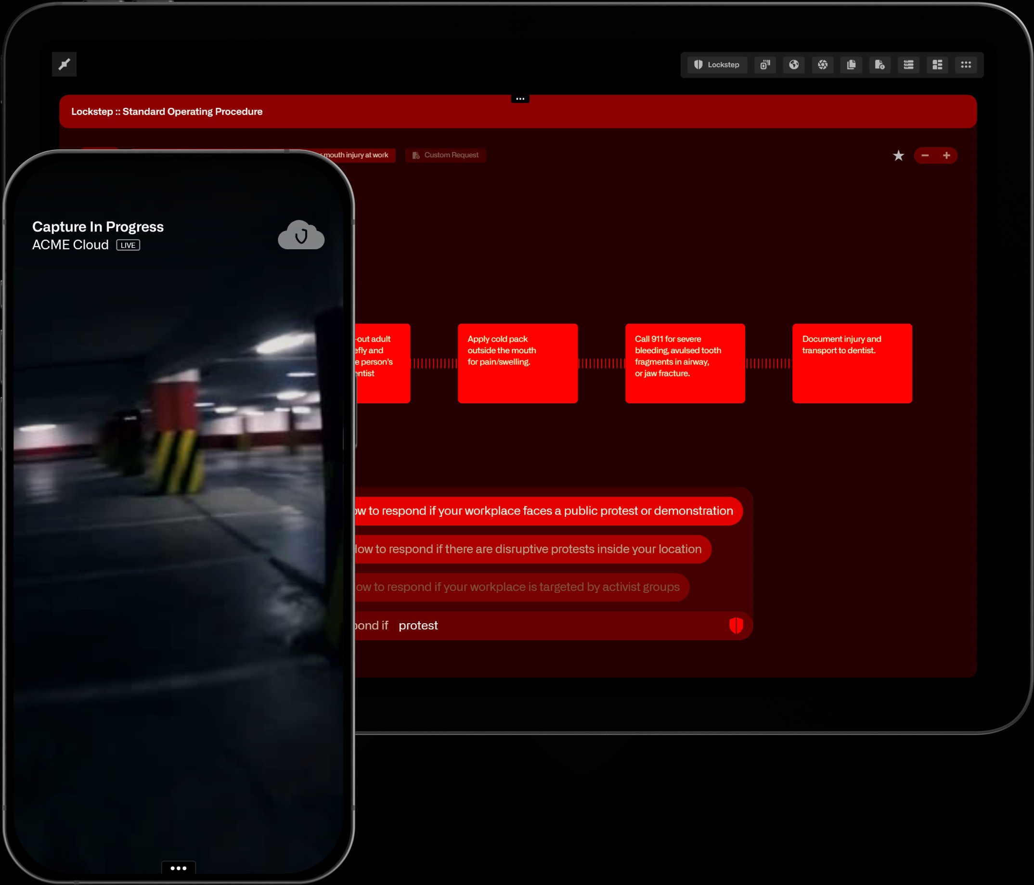The image size is (1034, 885).
Task: Switch to the dashboard layout view icon
Action: [x=937, y=65]
